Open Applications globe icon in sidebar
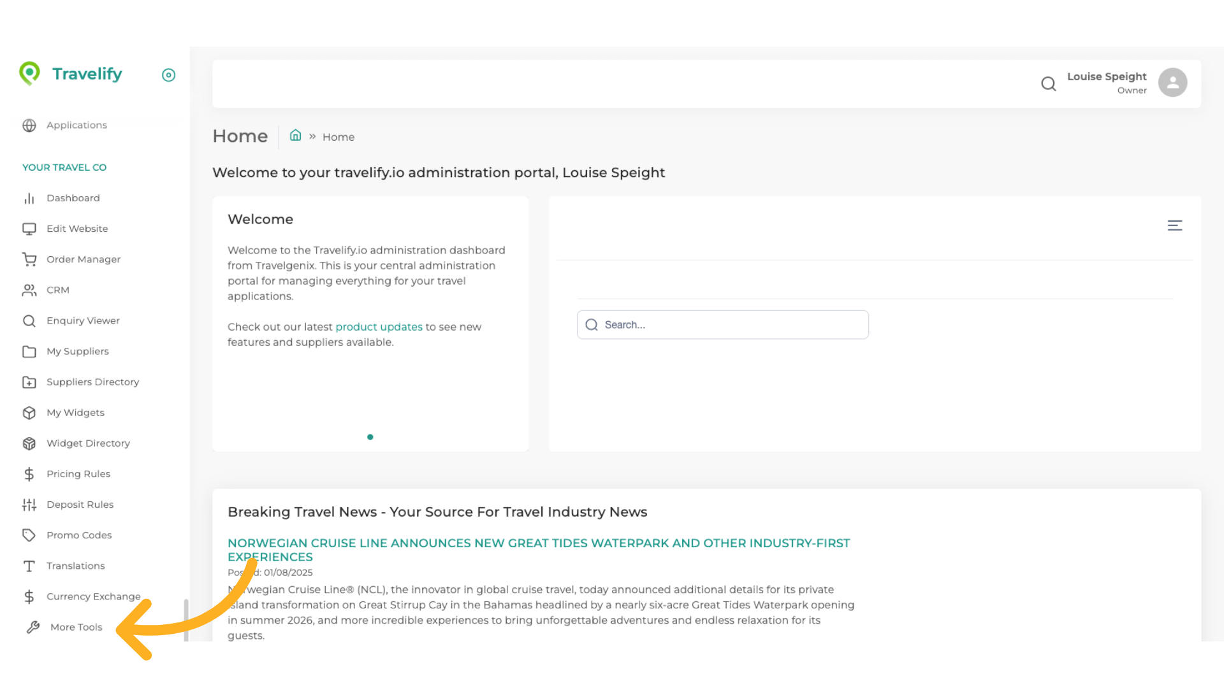Screen dimensions: 1224x688 [29, 125]
